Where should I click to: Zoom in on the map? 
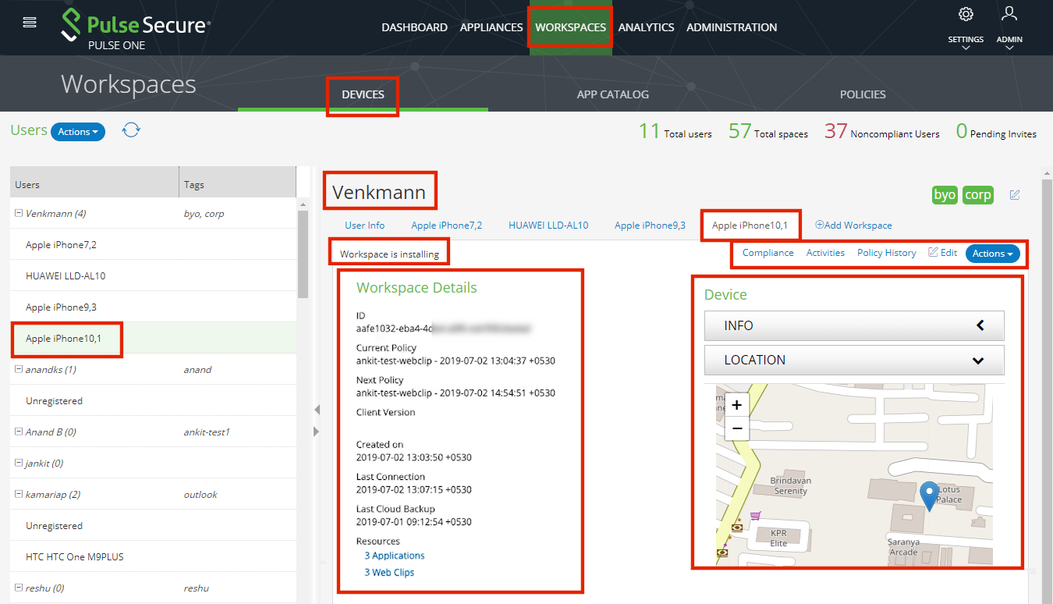pyautogui.click(x=737, y=405)
